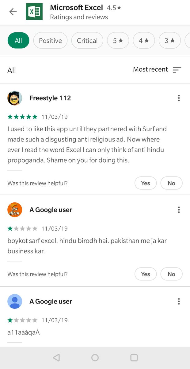Go back using the top-left arrow
The height and width of the screenshot is (369, 190).
tap(13, 12)
